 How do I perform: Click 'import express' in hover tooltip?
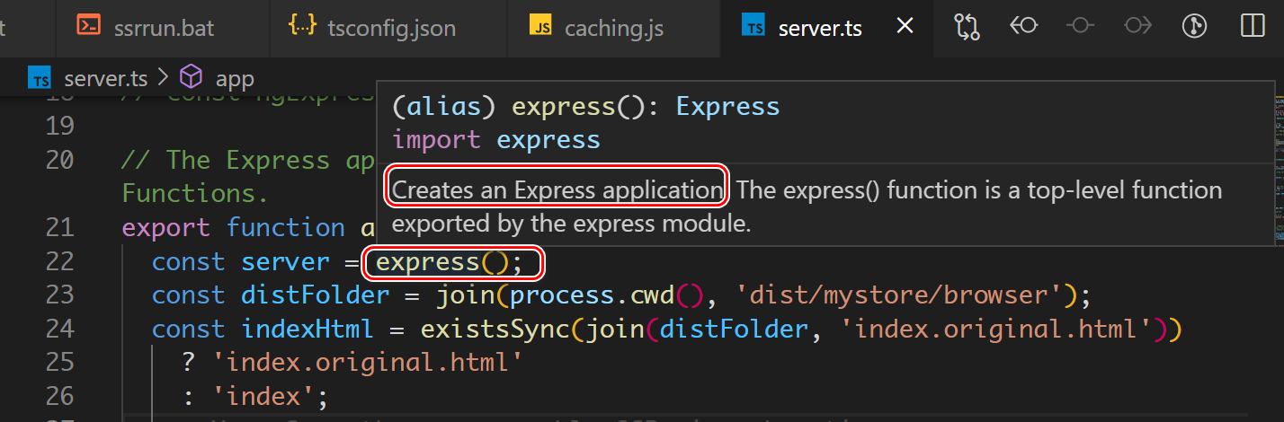(496, 140)
